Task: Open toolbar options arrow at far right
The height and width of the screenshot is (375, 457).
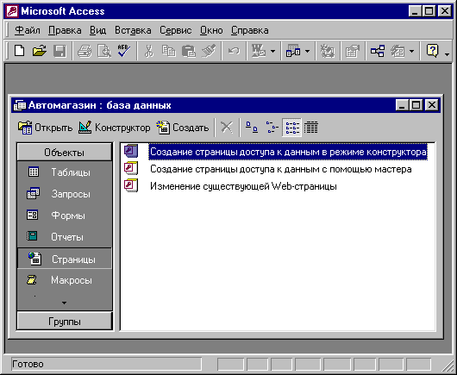Action: click(x=447, y=54)
